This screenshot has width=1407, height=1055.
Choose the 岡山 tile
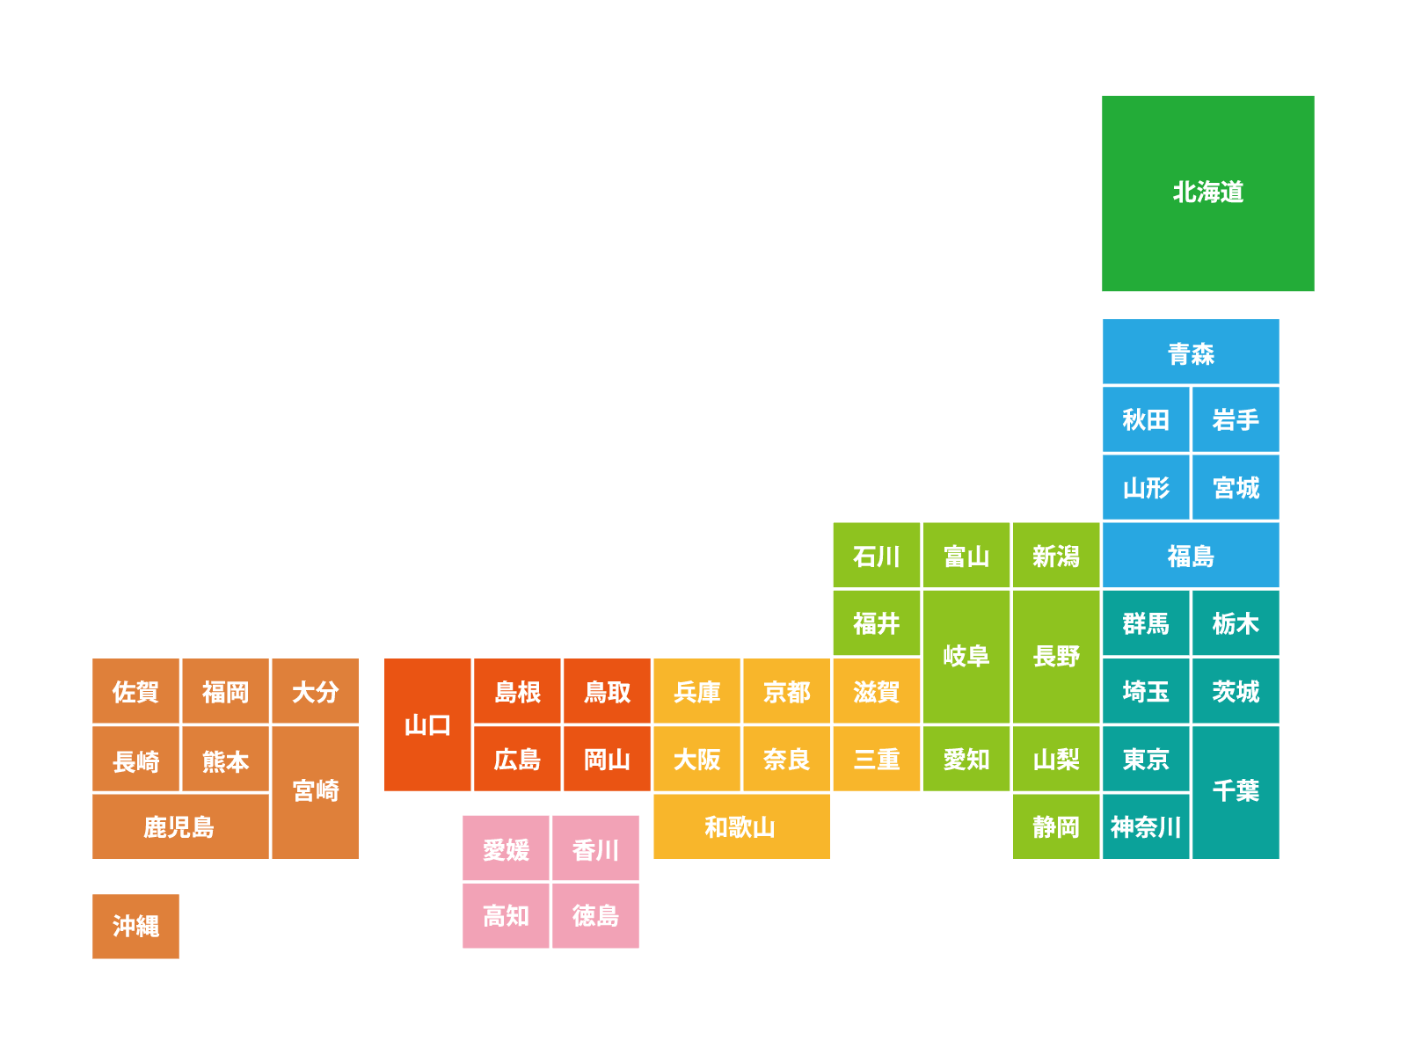point(607,758)
